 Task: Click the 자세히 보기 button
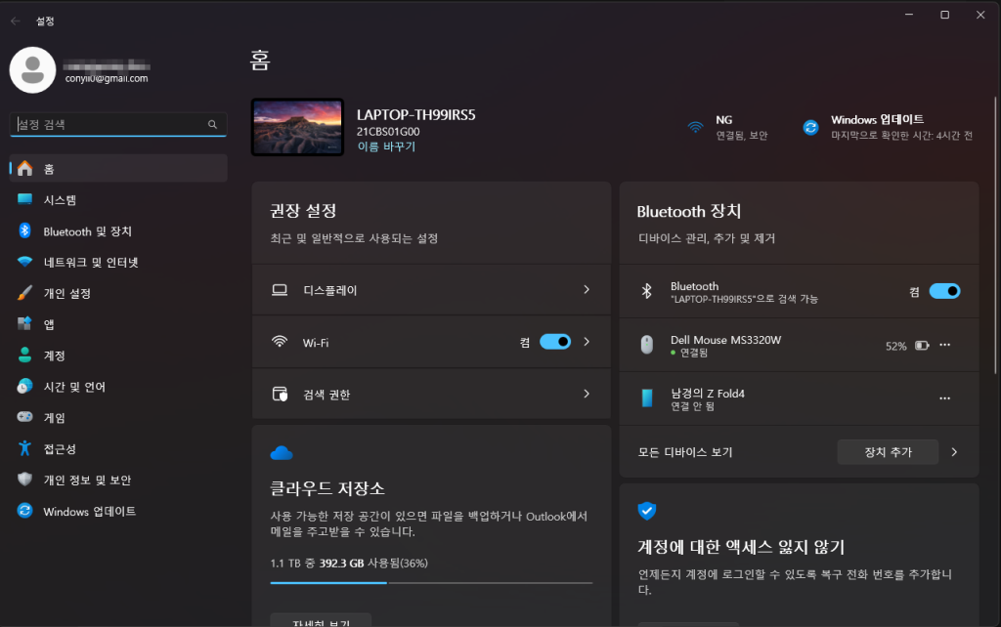click(321, 620)
